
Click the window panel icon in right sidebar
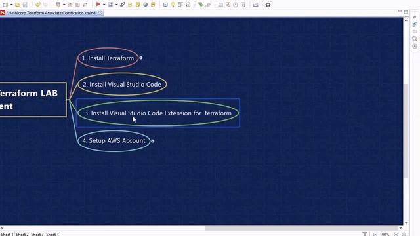click(x=415, y=31)
